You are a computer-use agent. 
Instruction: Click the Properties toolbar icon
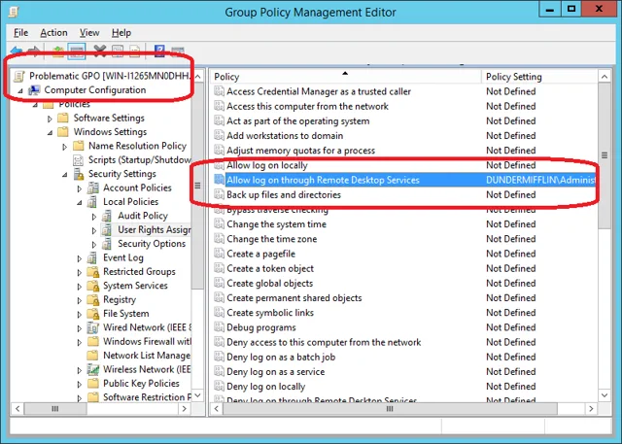click(118, 51)
